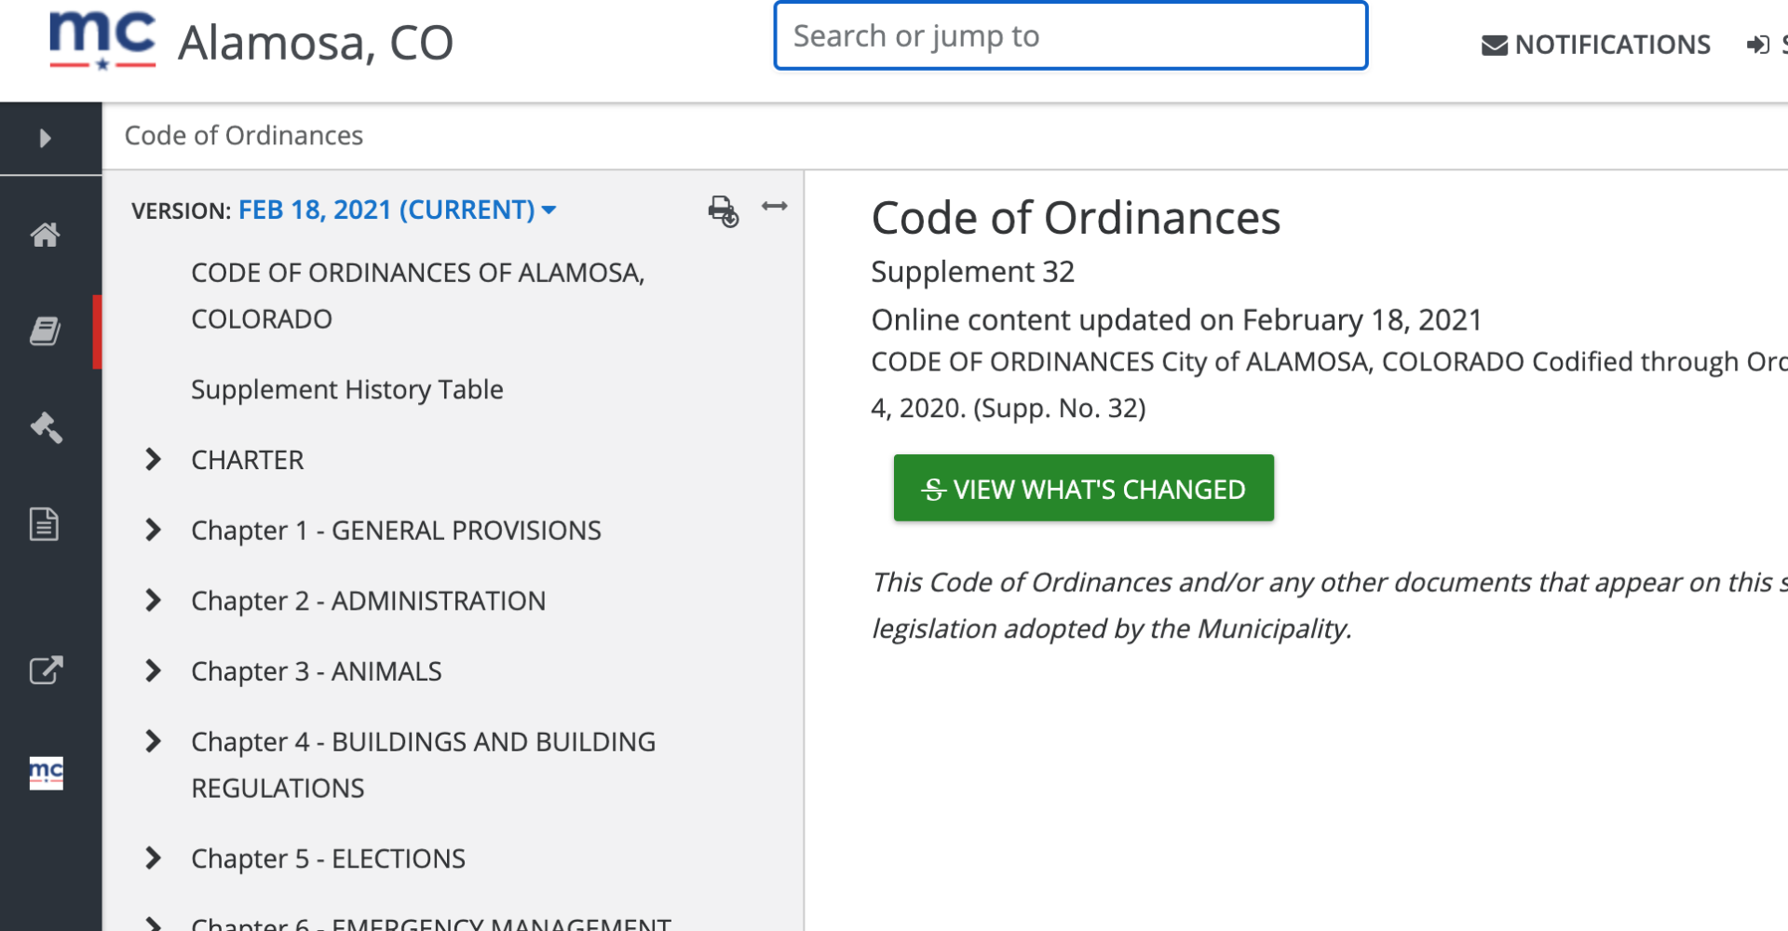Image resolution: width=1788 pixels, height=931 pixels.
Task: Select Chapter 2 - ADMINISTRATION entry
Action: pyautogui.click(x=368, y=601)
